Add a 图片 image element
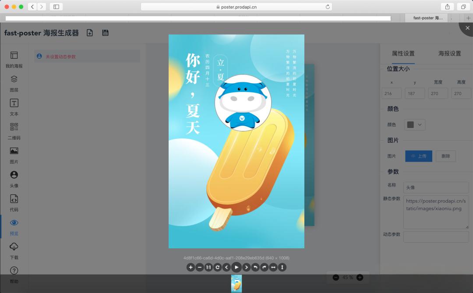 14,155
